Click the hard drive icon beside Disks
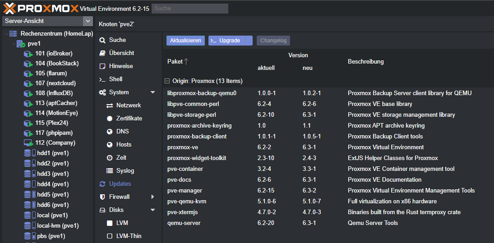494x243 pixels. point(102,210)
